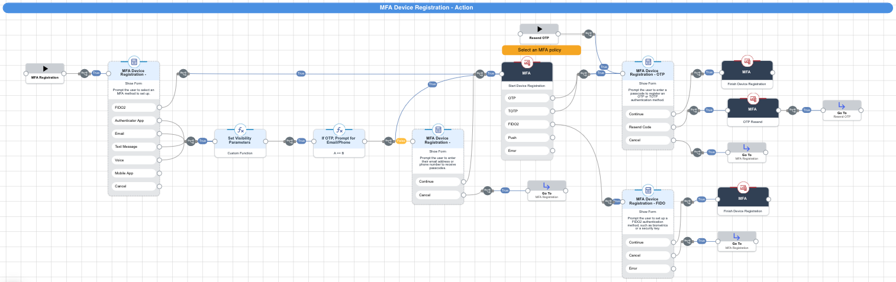The height and width of the screenshot is (282, 896).
Task: Select the FIDO2 output of Start Device Registration
Action: 527,124
